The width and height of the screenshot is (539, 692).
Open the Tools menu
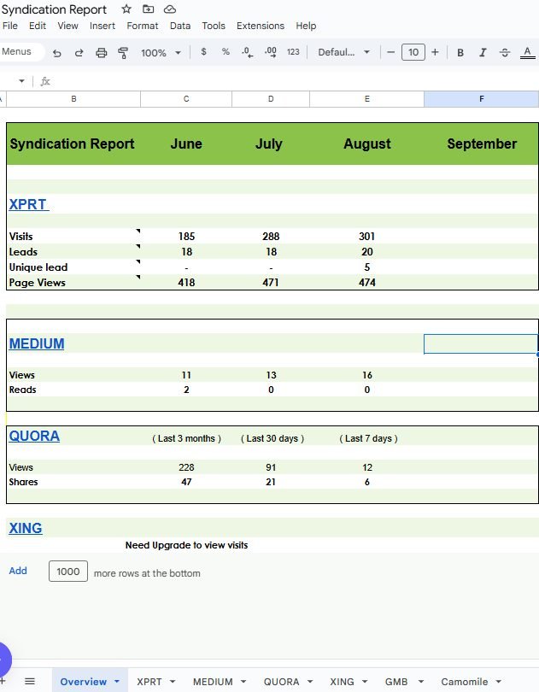coord(214,26)
